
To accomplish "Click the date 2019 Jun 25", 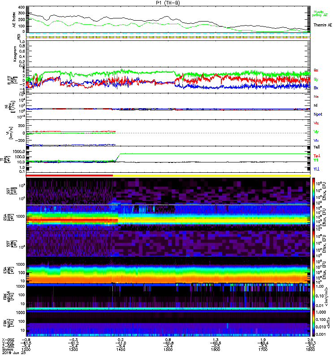I will tap(14, 353).
